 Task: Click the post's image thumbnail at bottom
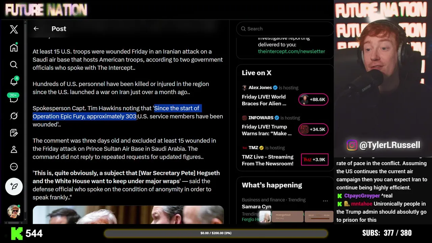[128, 215]
